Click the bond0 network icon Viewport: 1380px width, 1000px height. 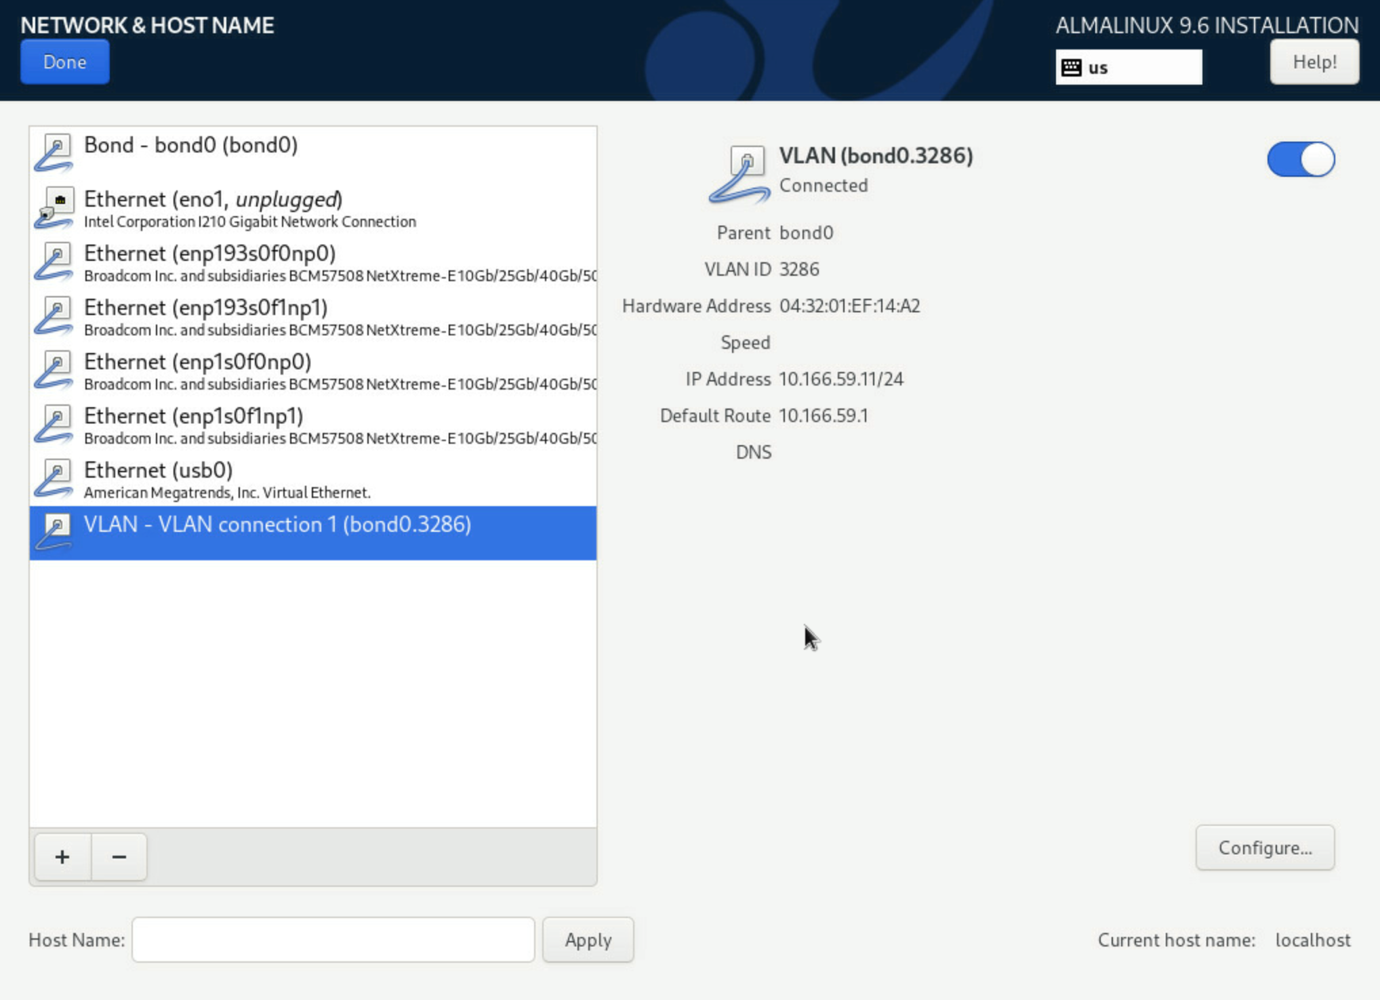click(x=54, y=153)
